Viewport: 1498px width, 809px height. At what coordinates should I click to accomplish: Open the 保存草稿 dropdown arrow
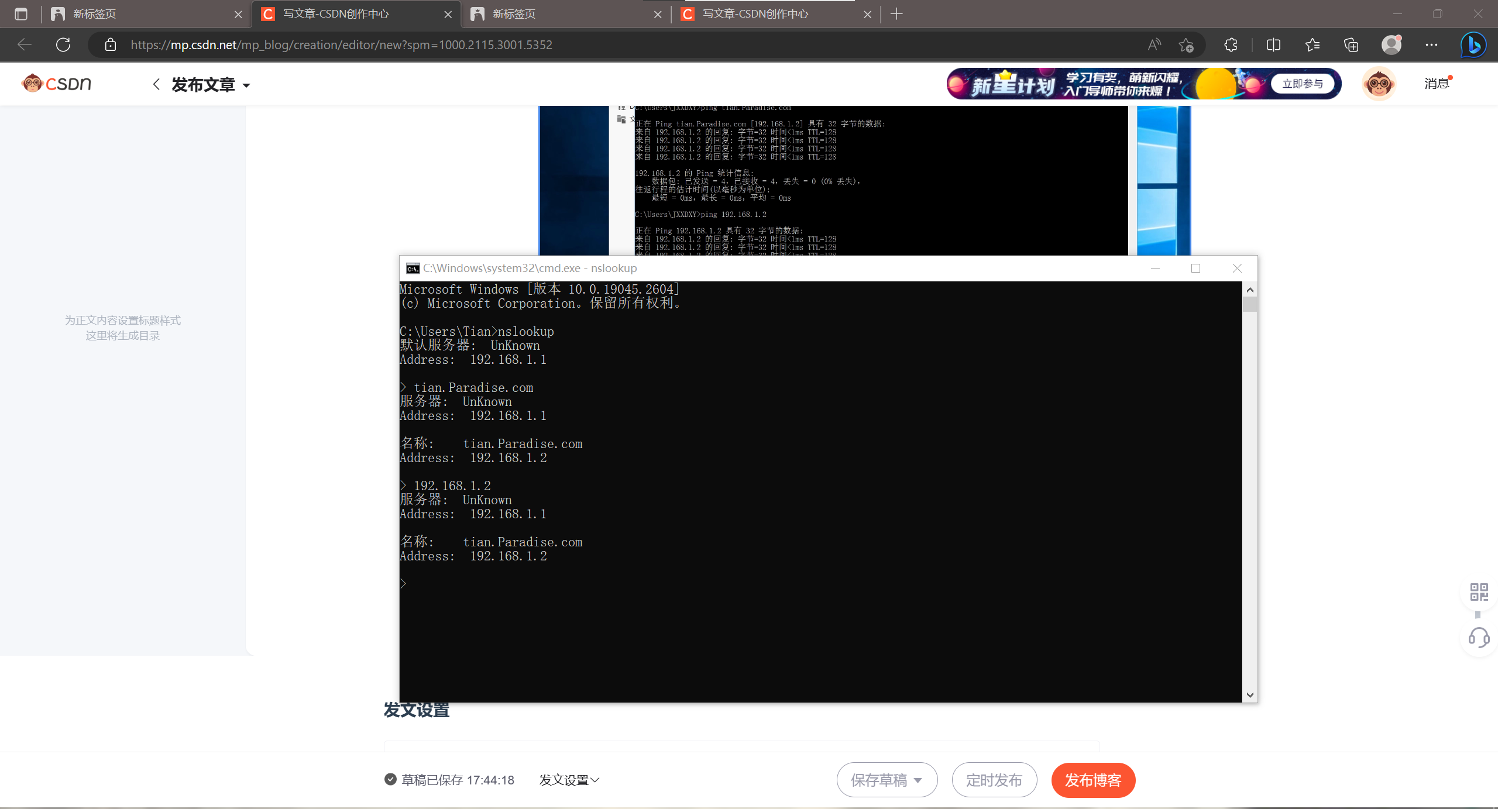918,780
